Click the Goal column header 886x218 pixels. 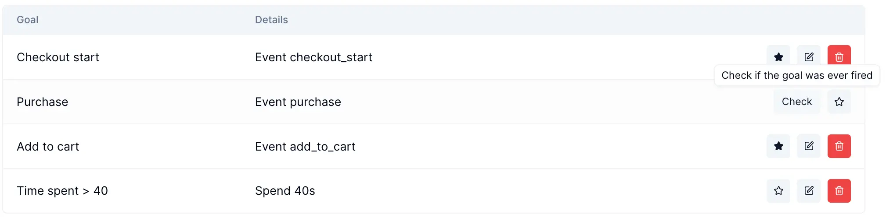pos(28,20)
